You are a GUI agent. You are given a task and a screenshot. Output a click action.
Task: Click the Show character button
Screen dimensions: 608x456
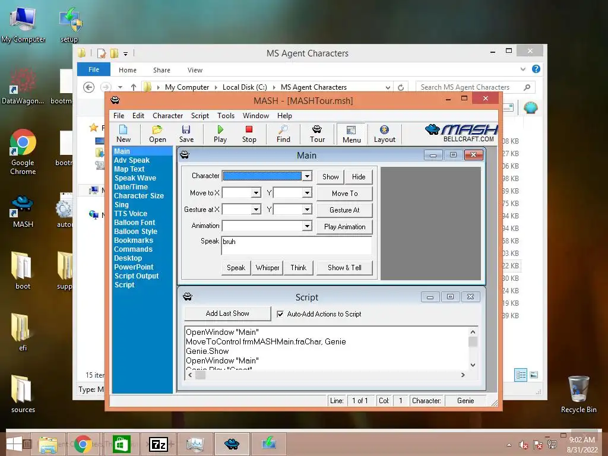[330, 177]
